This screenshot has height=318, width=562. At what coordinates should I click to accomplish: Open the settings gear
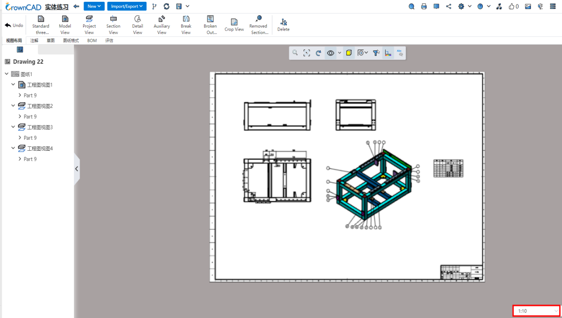(x=461, y=6)
